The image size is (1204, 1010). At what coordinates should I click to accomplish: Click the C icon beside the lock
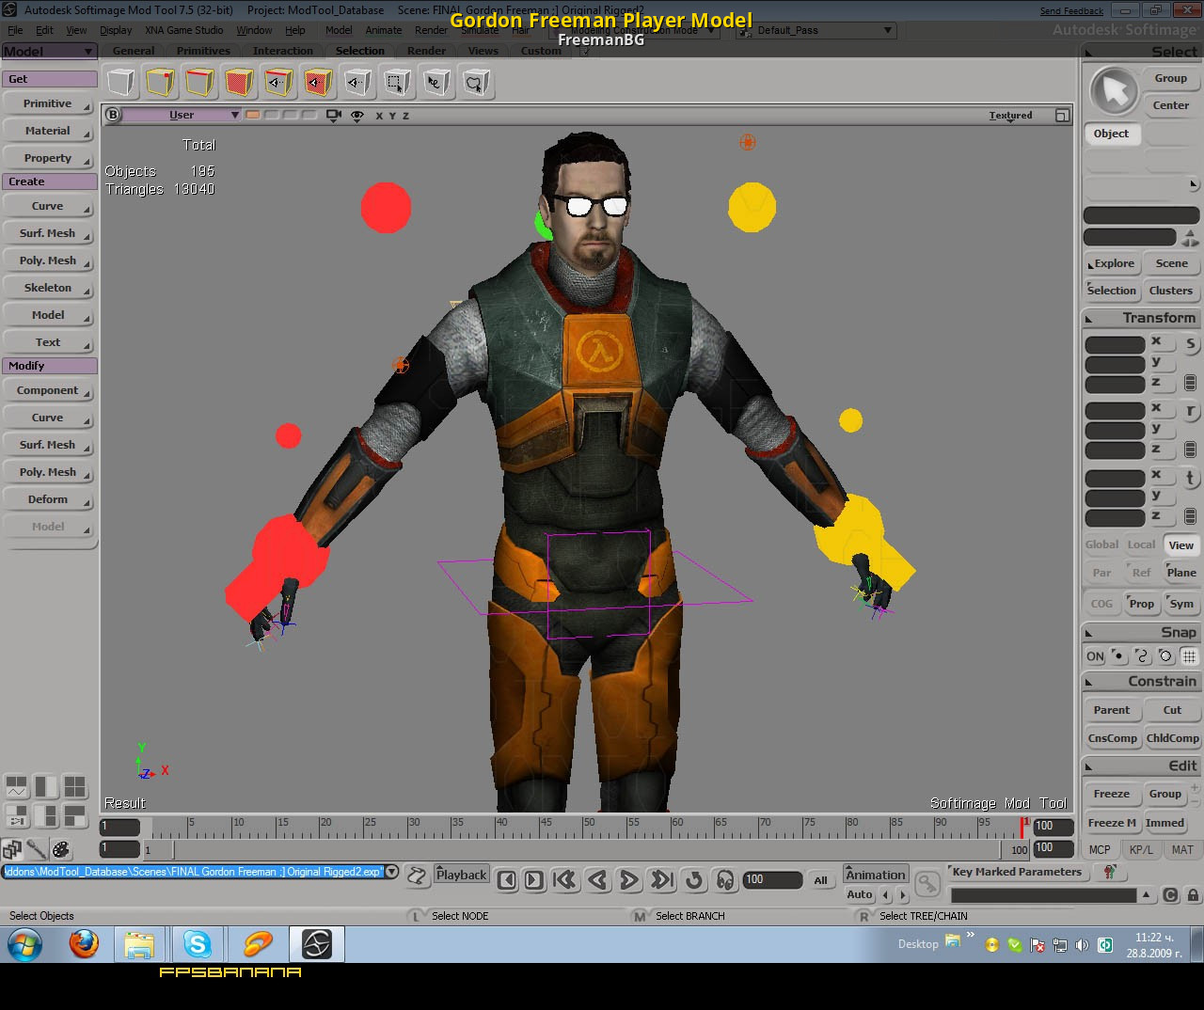(x=1170, y=895)
